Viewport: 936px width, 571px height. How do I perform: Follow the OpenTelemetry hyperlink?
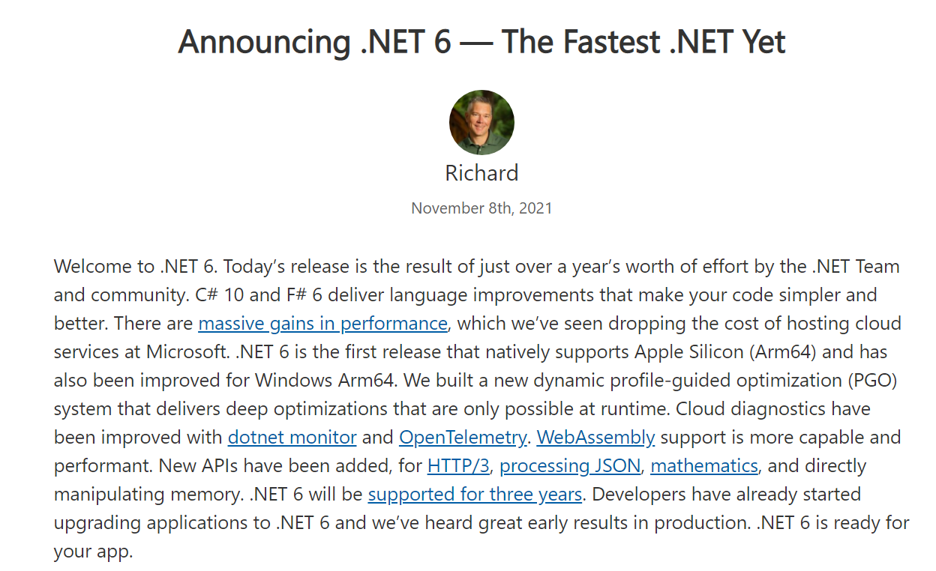tap(463, 438)
